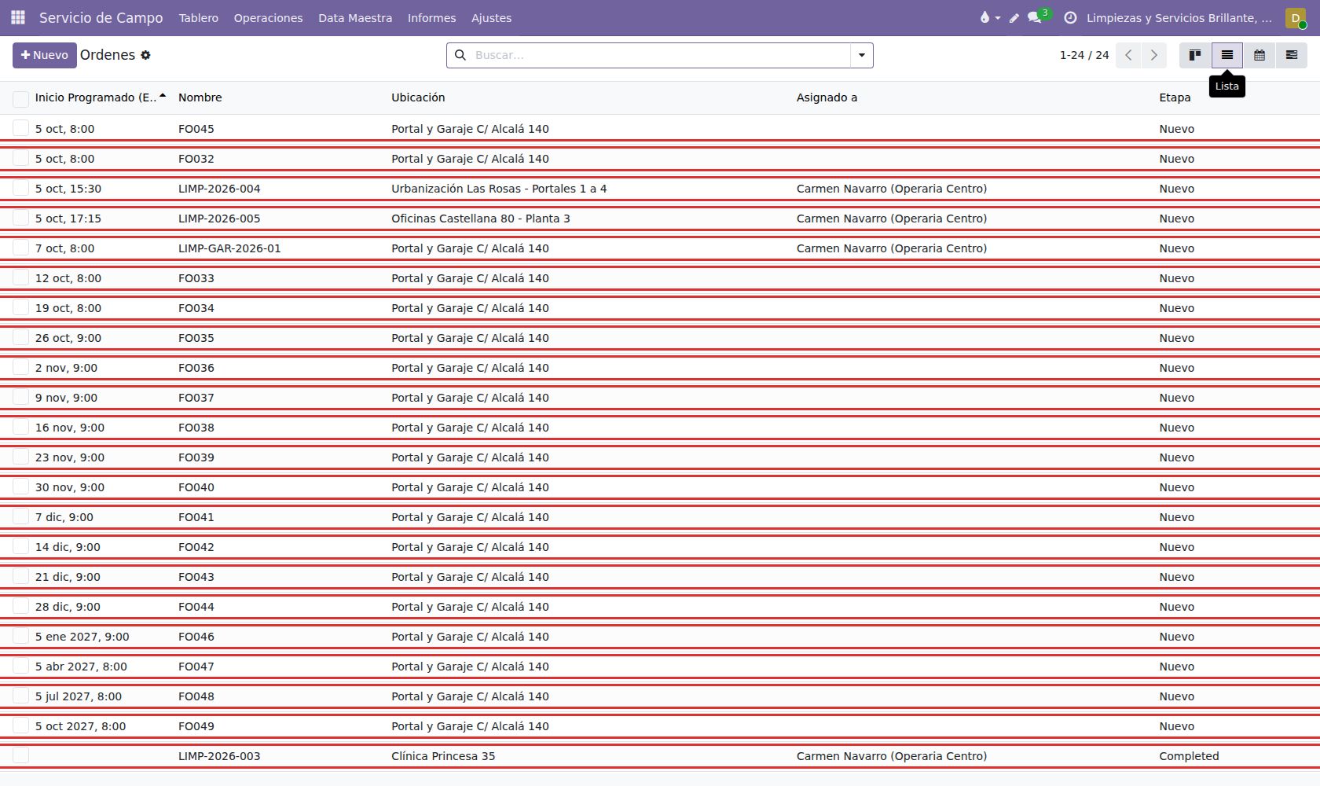Click Servicio de Campo app title
Image resolution: width=1320 pixels, height=786 pixels.
pyautogui.click(x=101, y=17)
